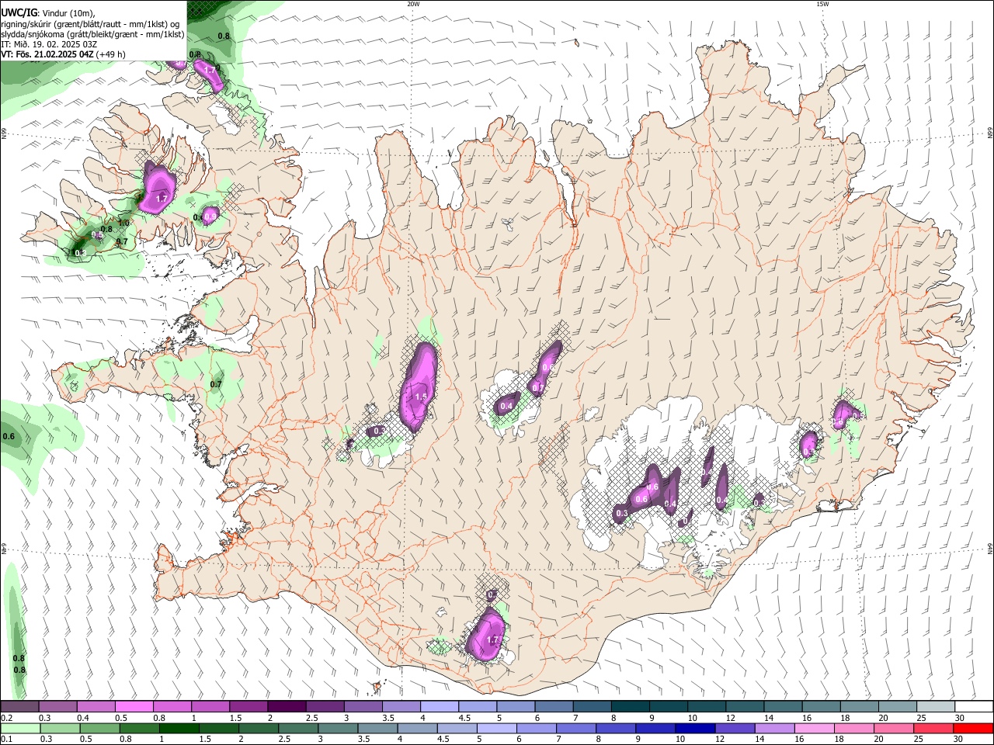Select the 'slydda/snjókoma' legend description line
The width and height of the screenshot is (994, 745).
(x=92, y=34)
